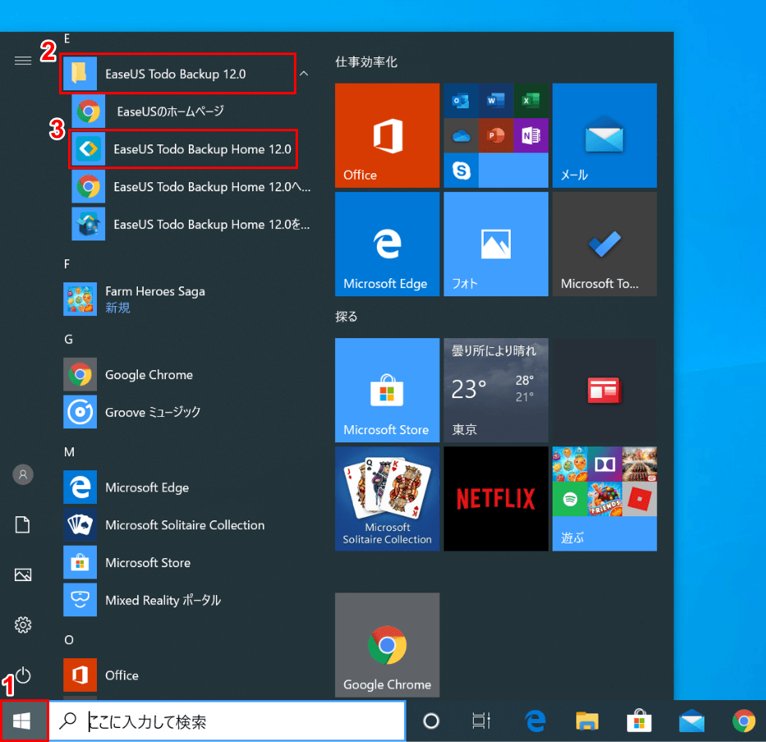Open the フォト tile
The height and width of the screenshot is (742, 766).
(496, 245)
